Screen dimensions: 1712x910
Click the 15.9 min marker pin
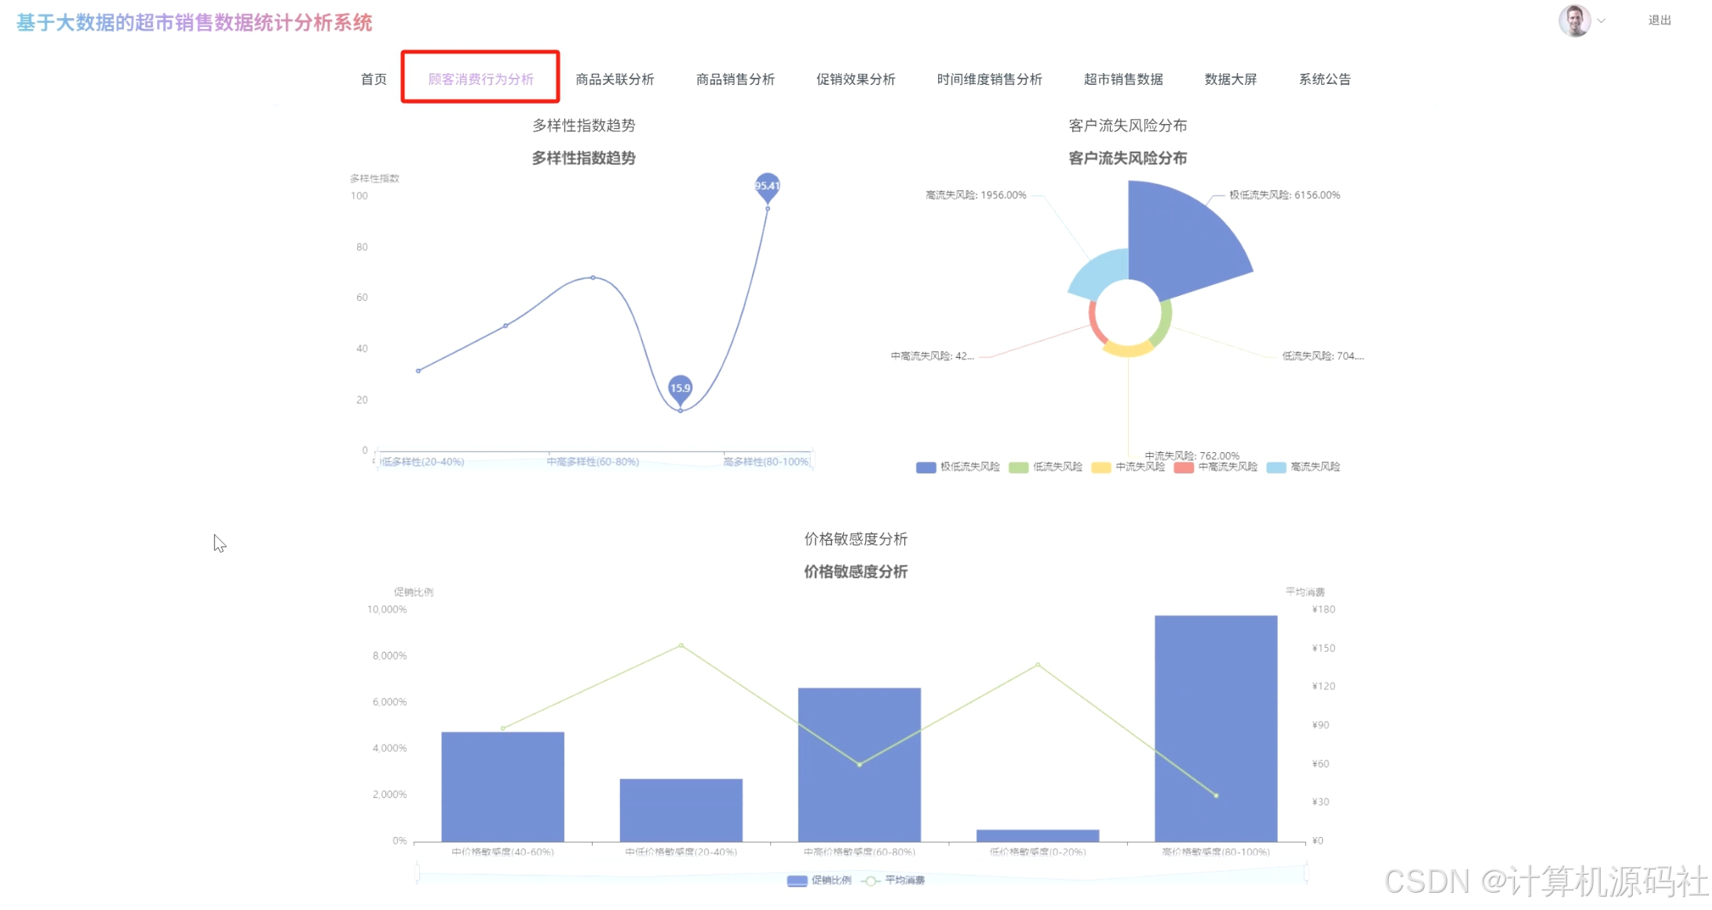tap(680, 389)
